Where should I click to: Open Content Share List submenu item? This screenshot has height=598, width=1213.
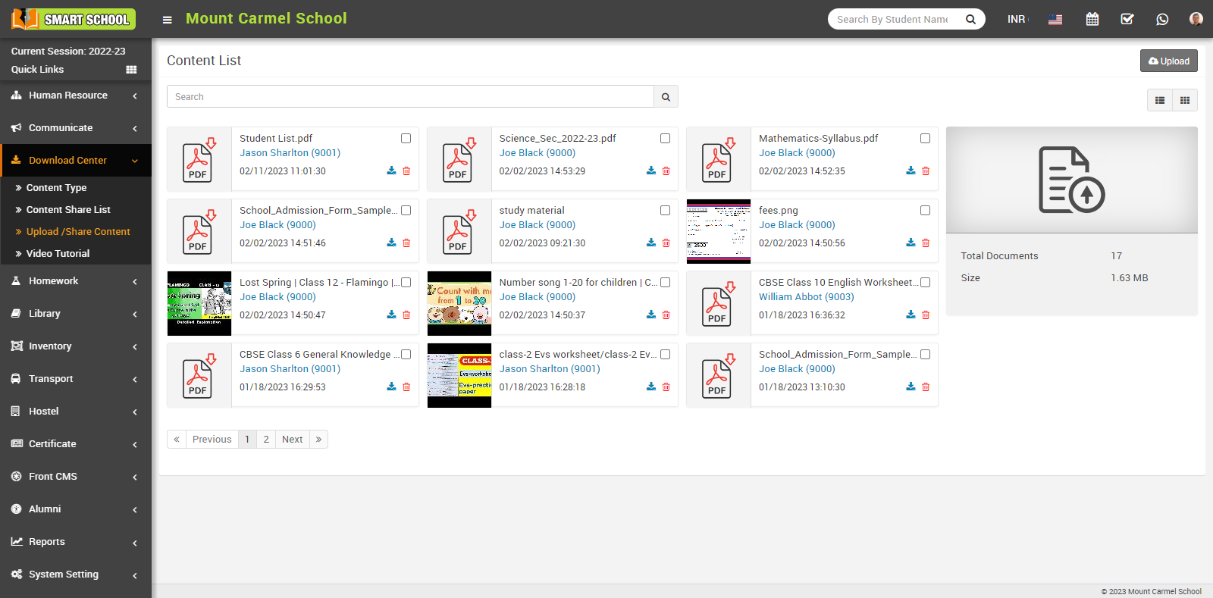(68, 210)
